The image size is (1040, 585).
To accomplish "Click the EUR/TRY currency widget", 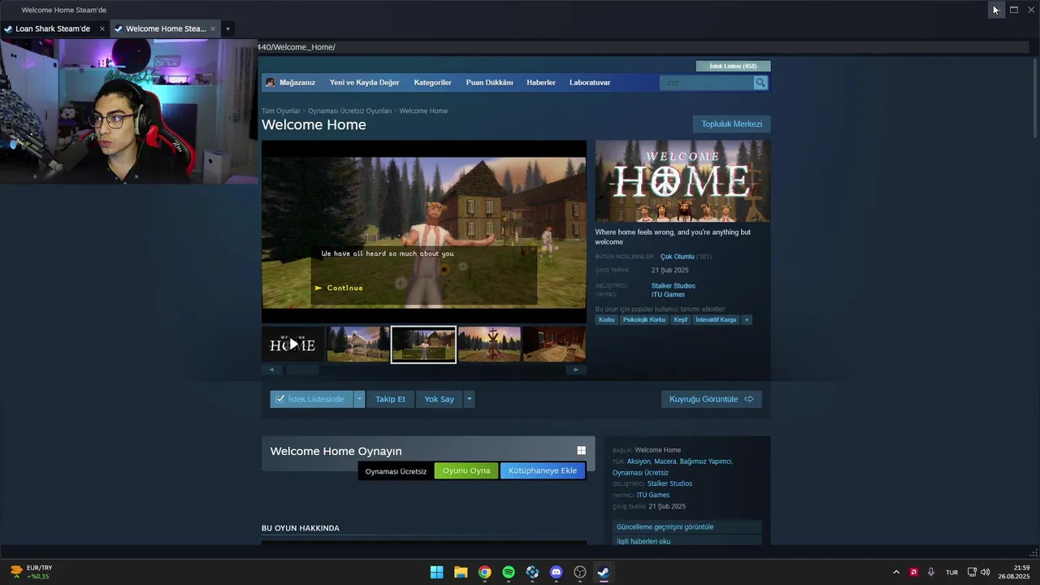I will coord(31,572).
